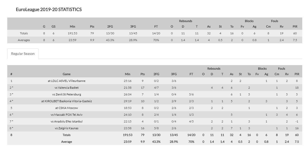Click the vs Zenit St Petersburg game
This screenshot has width=305, height=147.
tap(66, 94)
